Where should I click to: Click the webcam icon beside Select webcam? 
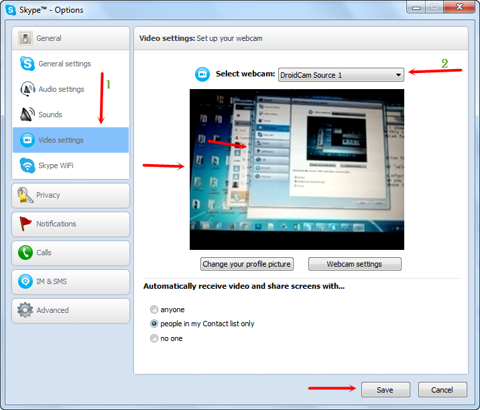pos(202,74)
